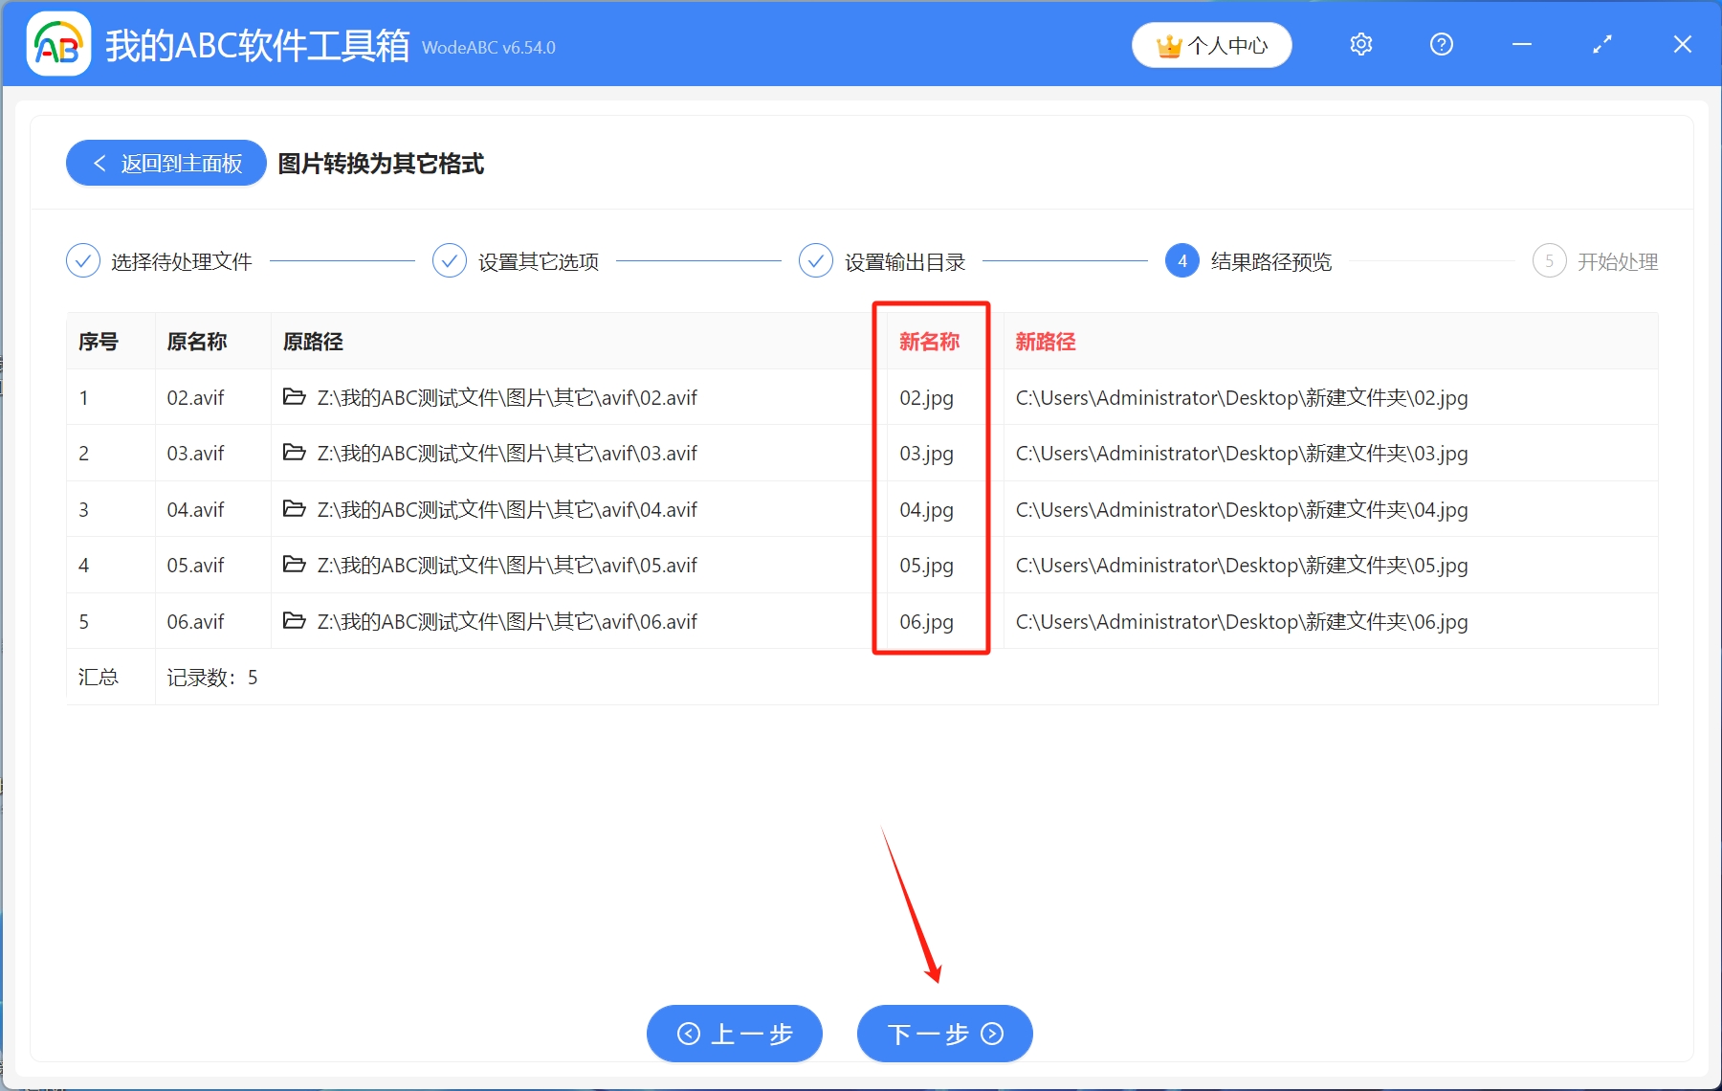Image resolution: width=1722 pixels, height=1091 pixels.
Task: Click the blue step progress line
Action: tap(344, 259)
